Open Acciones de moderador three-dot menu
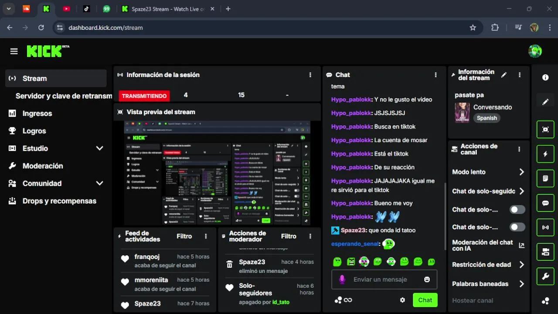Image resolution: width=558 pixels, height=314 pixels. pyautogui.click(x=310, y=236)
